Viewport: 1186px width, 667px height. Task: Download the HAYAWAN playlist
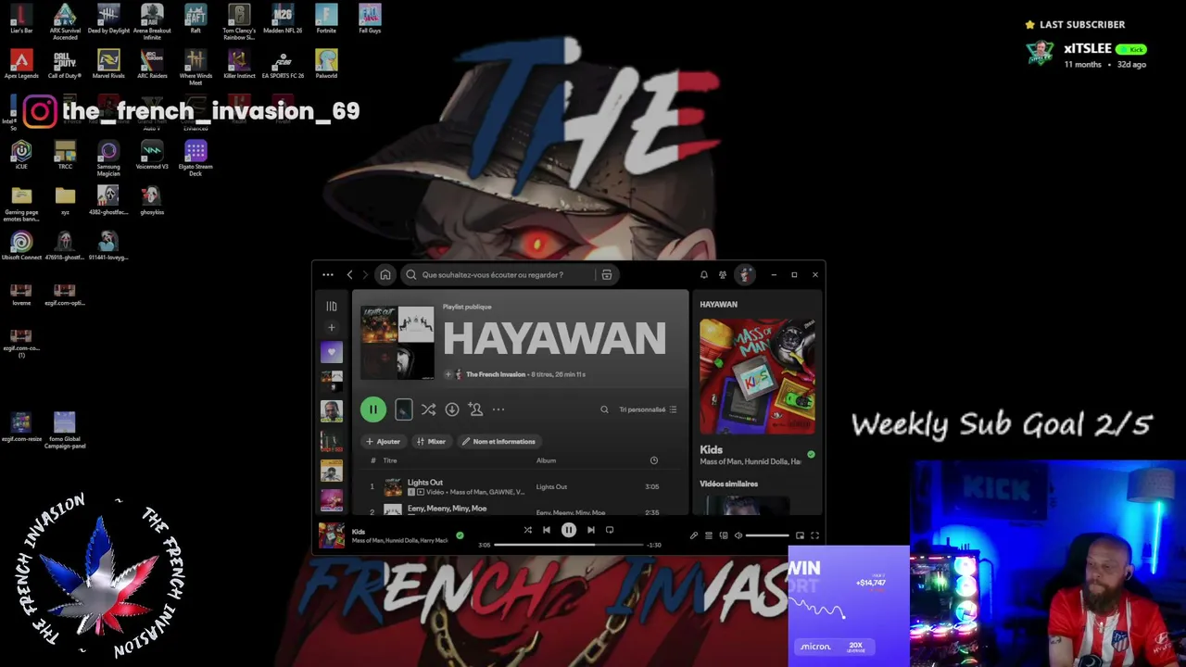tap(452, 409)
